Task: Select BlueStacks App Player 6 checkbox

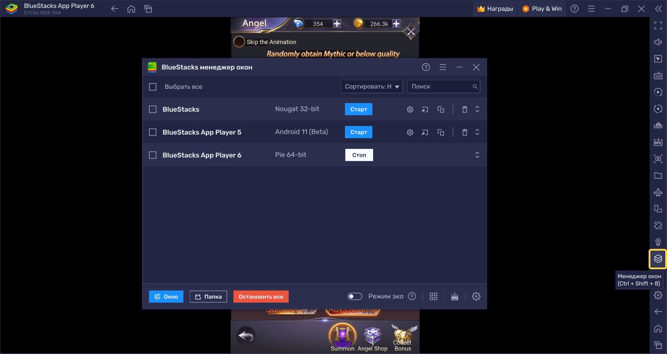Action: (x=153, y=155)
